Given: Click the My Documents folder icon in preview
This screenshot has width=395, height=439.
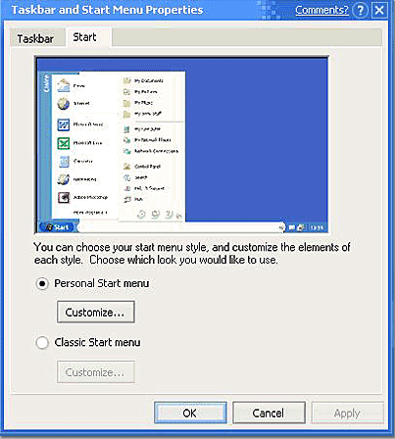Looking at the screenshot, I should tap(126, 80).
